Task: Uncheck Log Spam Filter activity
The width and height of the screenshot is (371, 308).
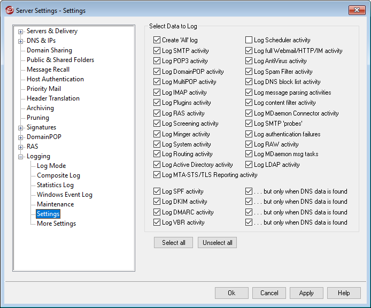Action: coord(249,72)
